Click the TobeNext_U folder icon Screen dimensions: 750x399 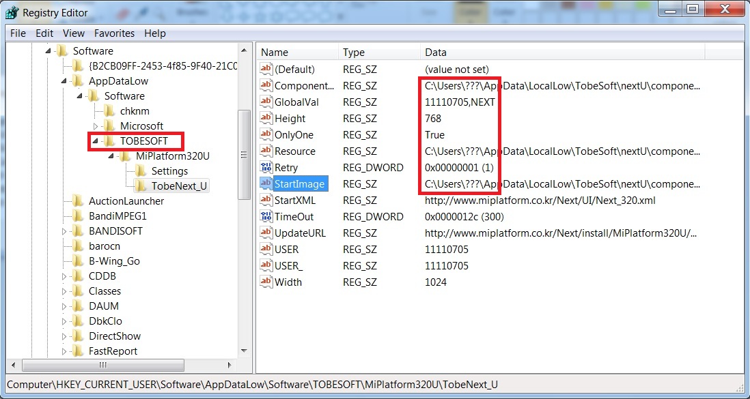(141, 186)
